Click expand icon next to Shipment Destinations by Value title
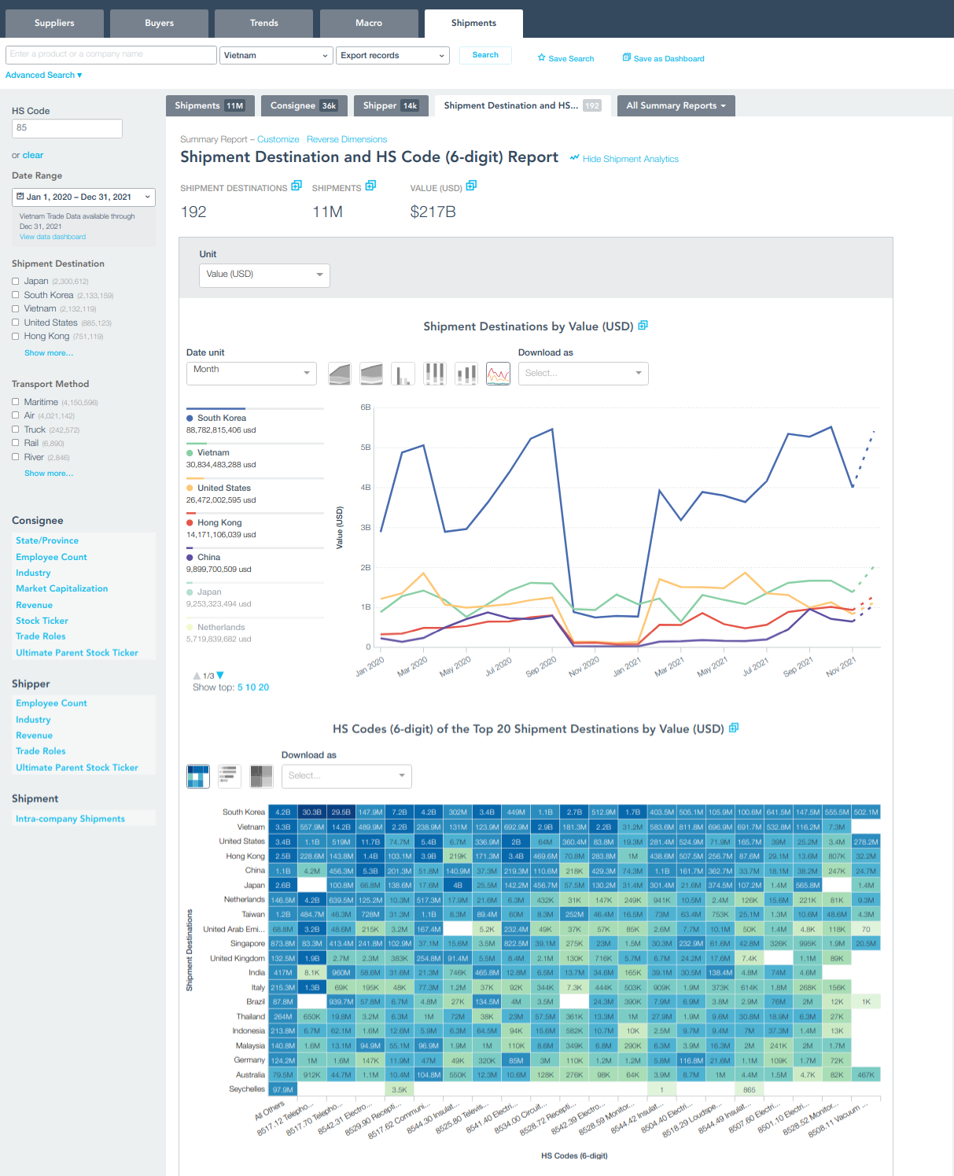This screenshot has width=954, height=1176. point(643,325)
